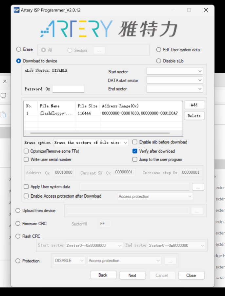Select the Protection radio button
The width and height of the screenshot is (225, 296).
(18, 261)
